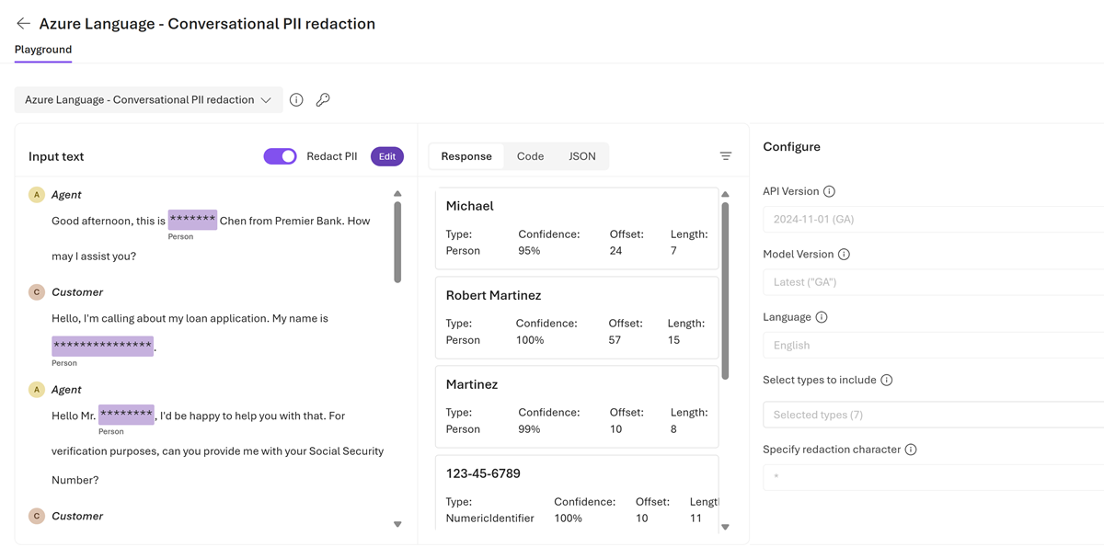Click Model Version info icon
Image resolution: width=1104 pixels, height=547 pixels.
[844, 254]
